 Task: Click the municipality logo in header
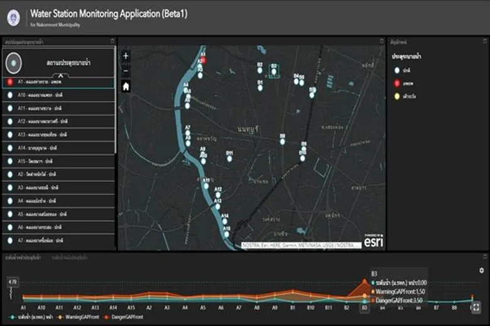click(x=13, y=18)
